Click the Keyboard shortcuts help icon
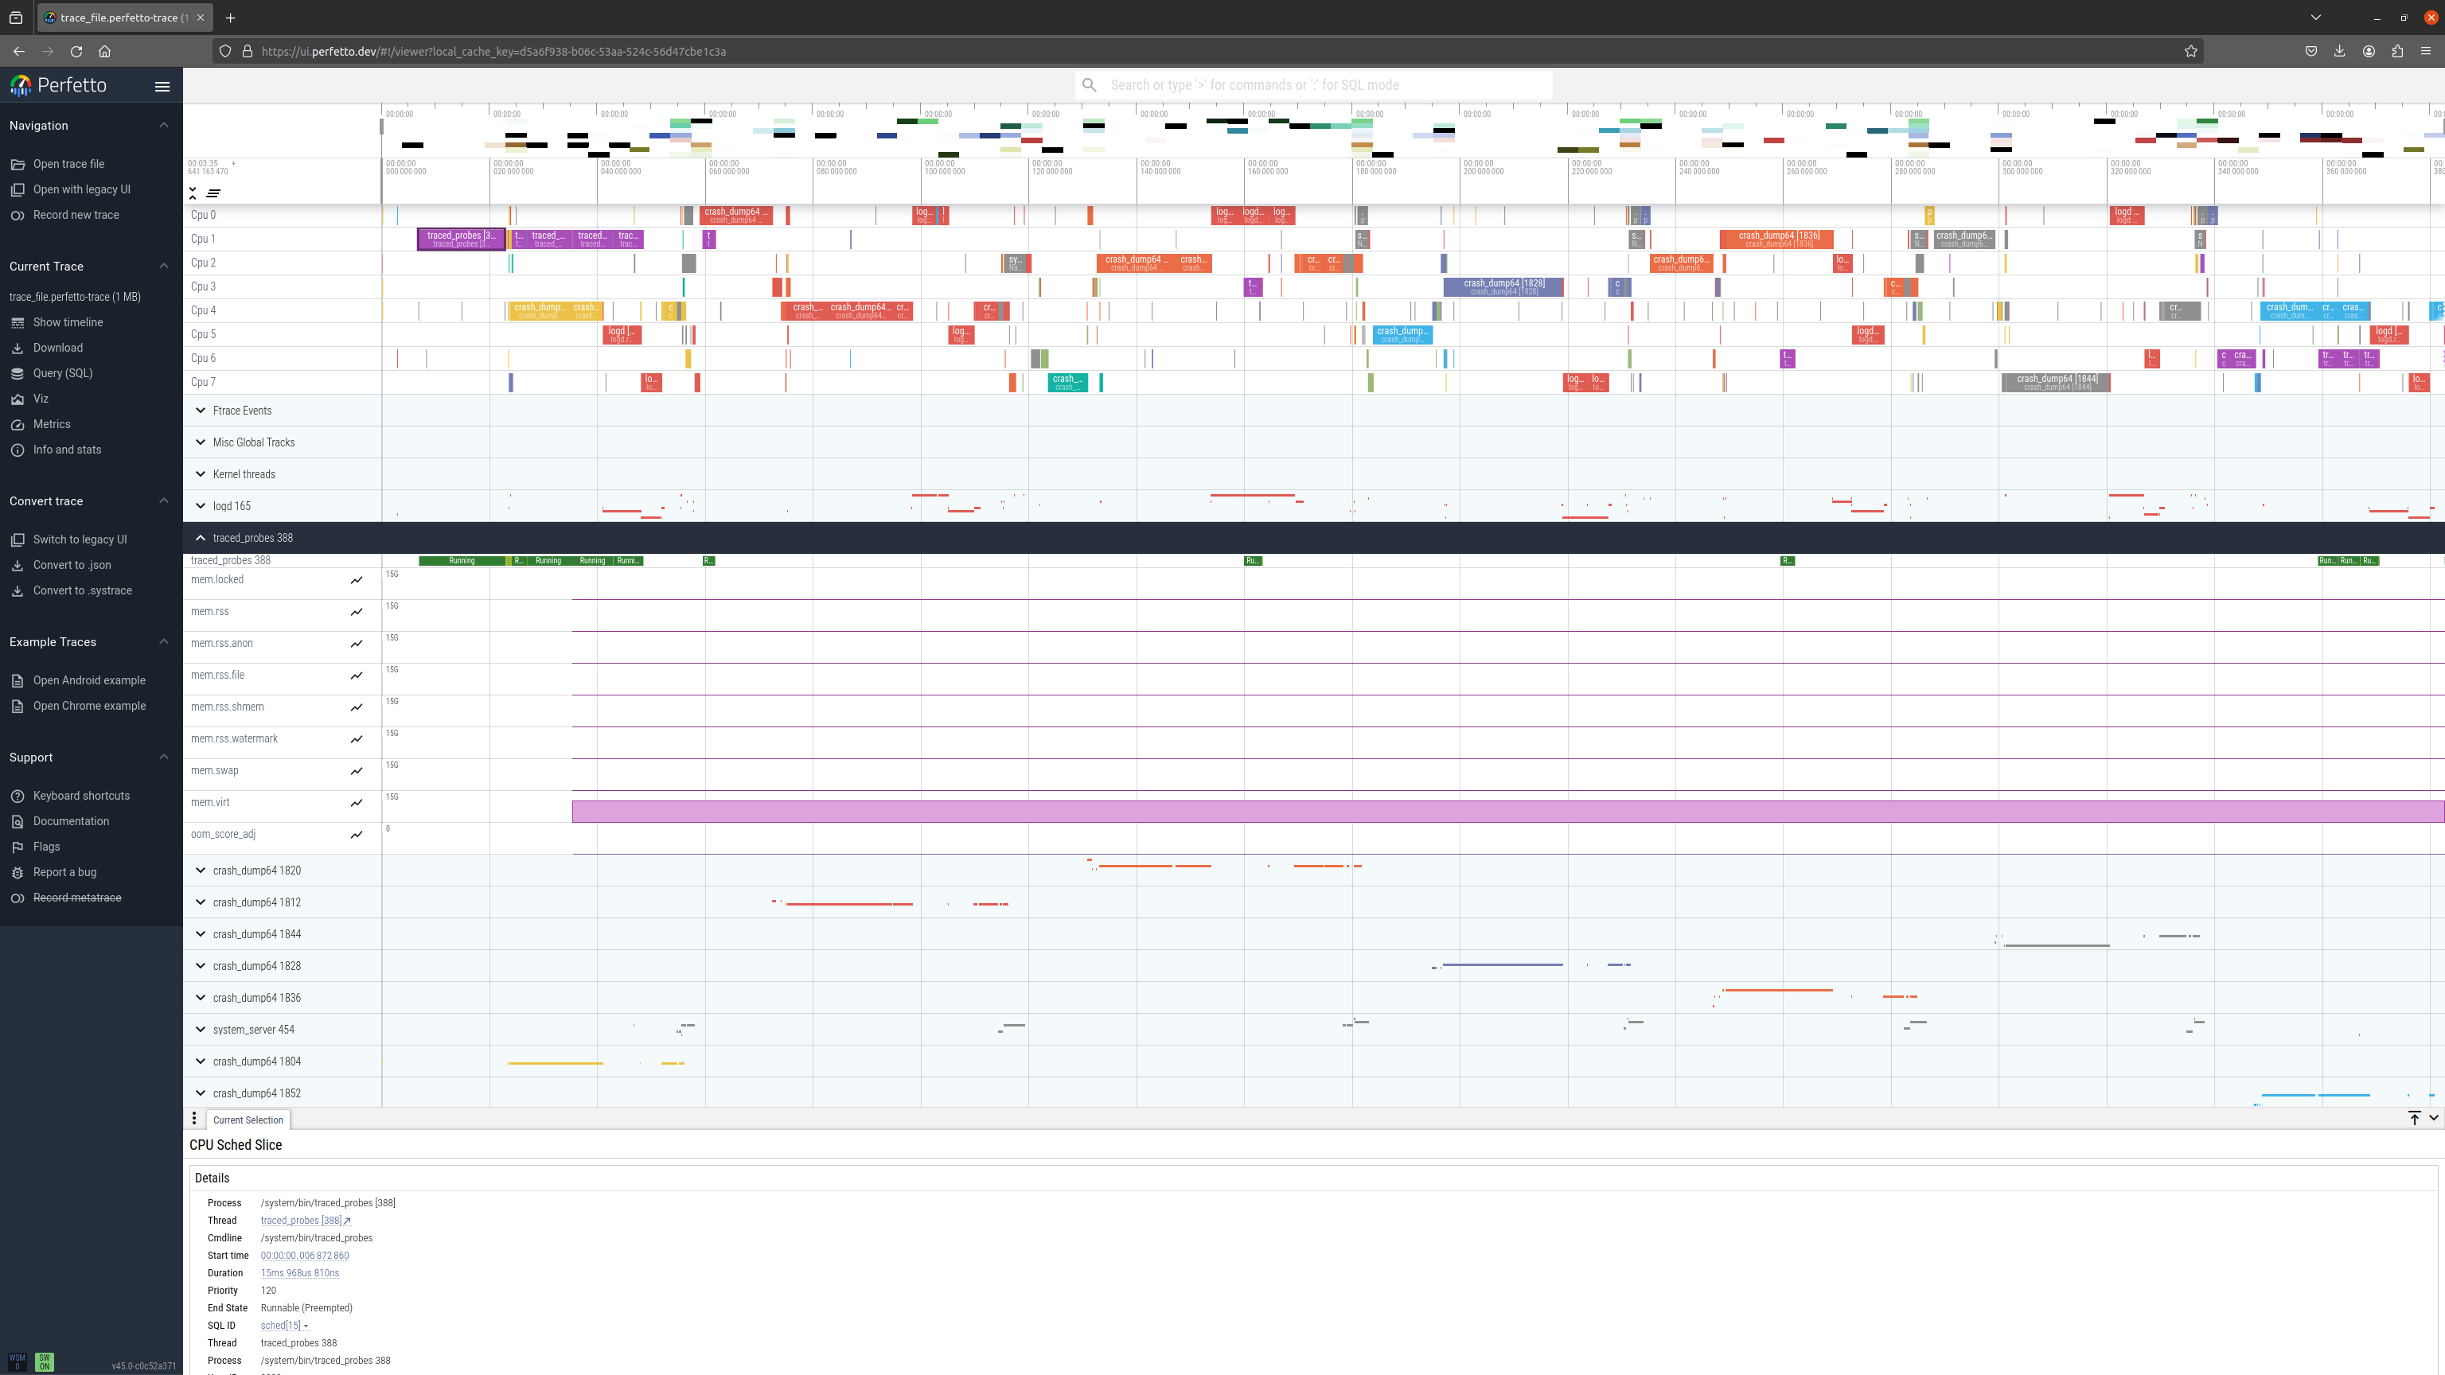This screenshot has width=2445, height=1375. tap(17, 797)
